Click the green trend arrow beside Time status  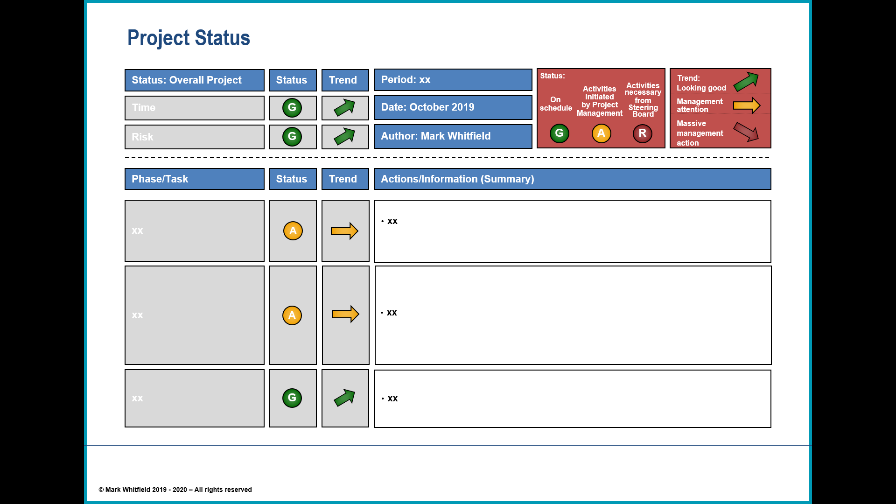coord(345,107)
